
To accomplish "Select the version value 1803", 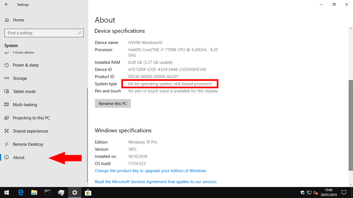I will [132, 149].
